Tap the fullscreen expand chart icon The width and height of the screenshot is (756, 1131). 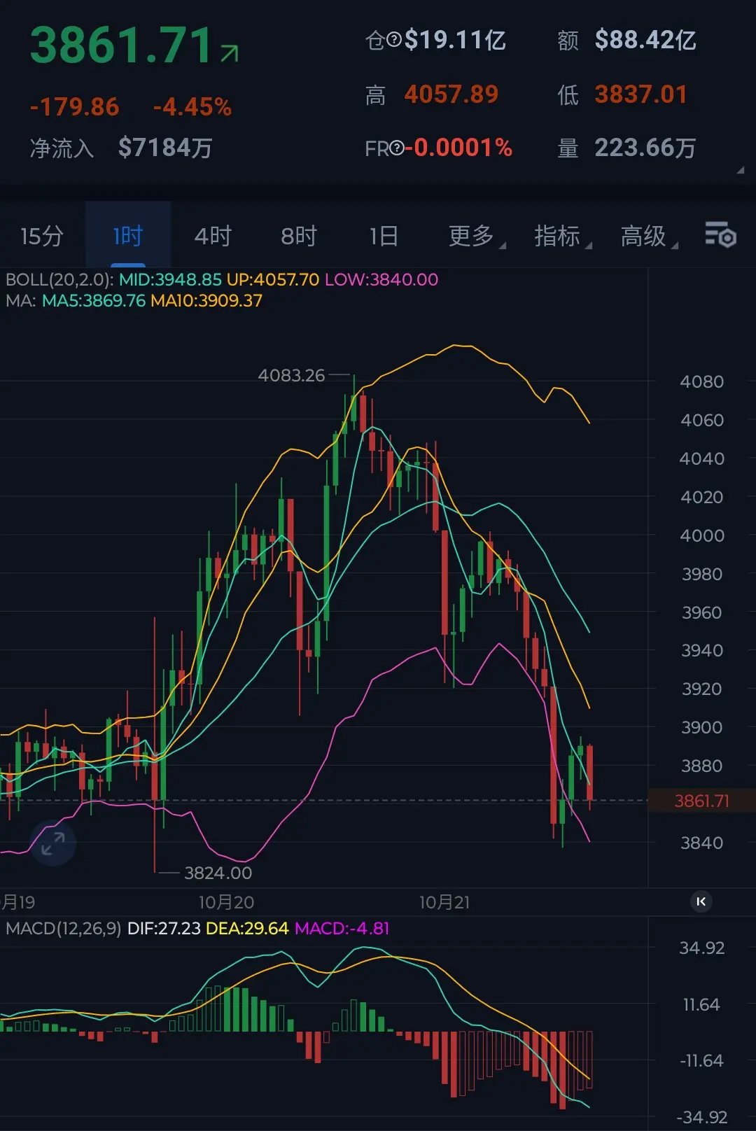[x=52, y=843]
